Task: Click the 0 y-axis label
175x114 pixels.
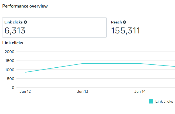Action: [x=13, y=88]
